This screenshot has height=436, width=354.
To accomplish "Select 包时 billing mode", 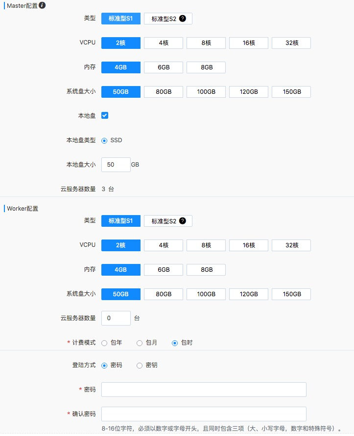I will [175, 343].
